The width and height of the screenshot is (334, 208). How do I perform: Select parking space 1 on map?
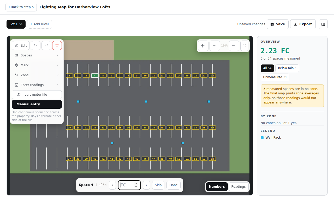coord(69,76)
